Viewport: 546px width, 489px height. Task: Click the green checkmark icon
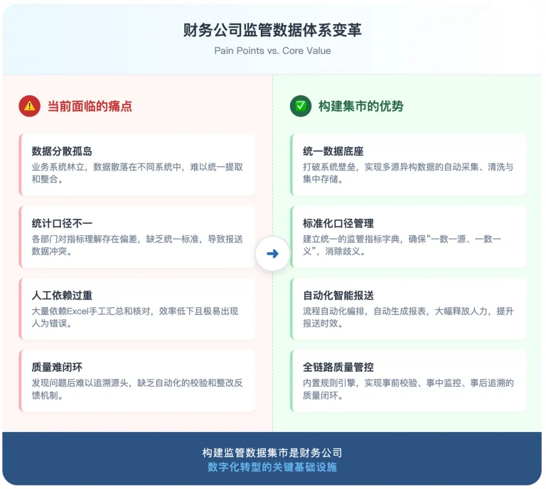click(301, 106)
